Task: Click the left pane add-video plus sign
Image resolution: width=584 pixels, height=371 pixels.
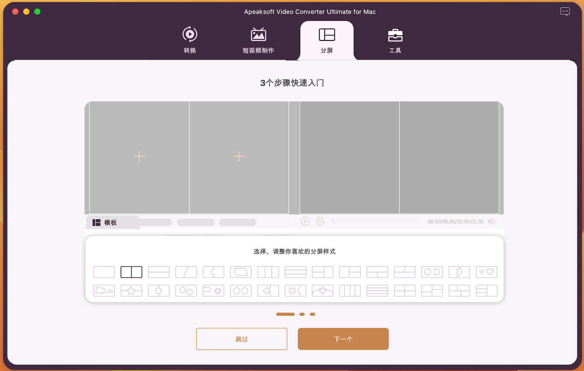Action: click(x=139, y=156)
